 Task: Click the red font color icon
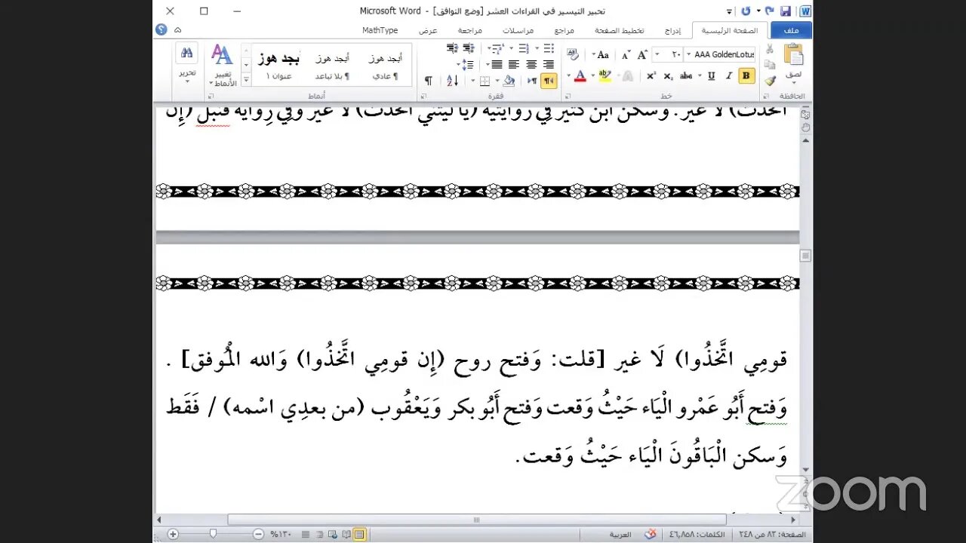[x=580, y=75]
